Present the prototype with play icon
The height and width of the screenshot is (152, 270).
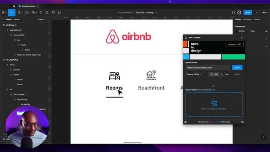tap(256, 13)
